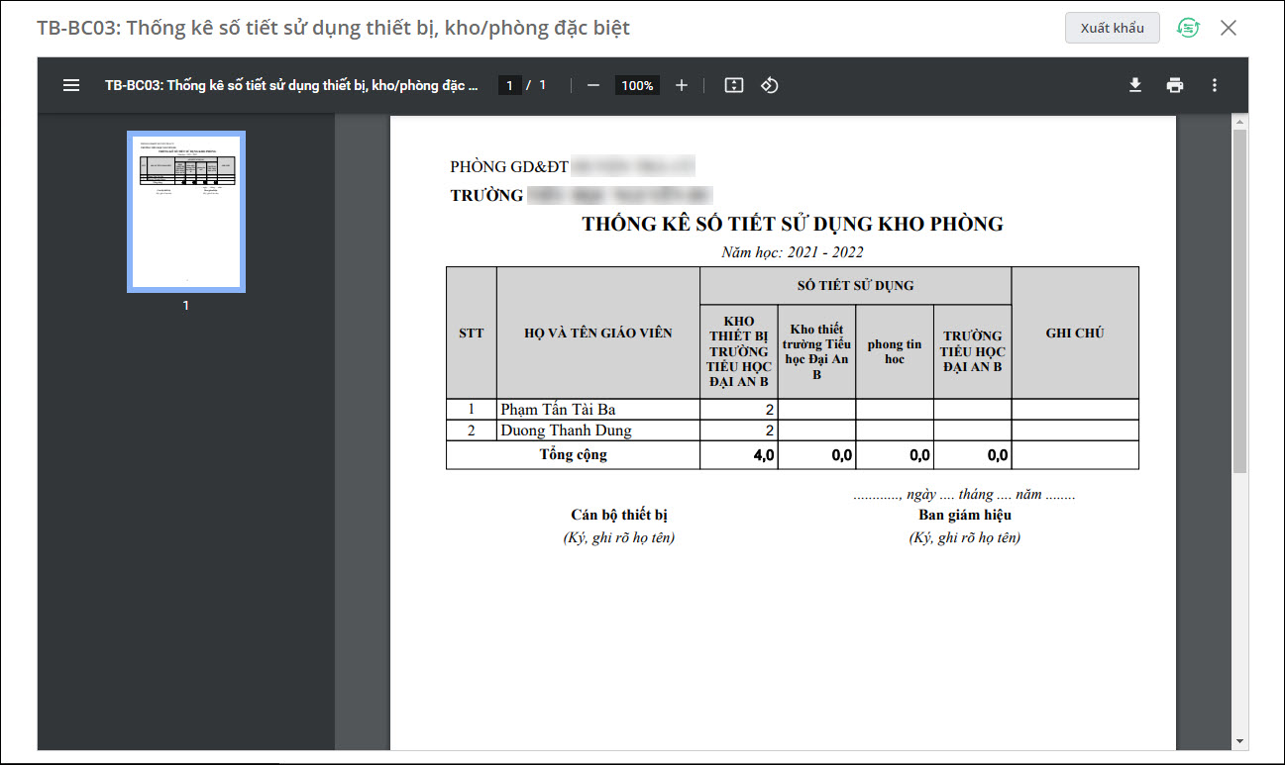Select the name Duong Thanh Dung
The height and width of the screenshot is (765, 1285).
pyautogui.click(x=566, y=430)
